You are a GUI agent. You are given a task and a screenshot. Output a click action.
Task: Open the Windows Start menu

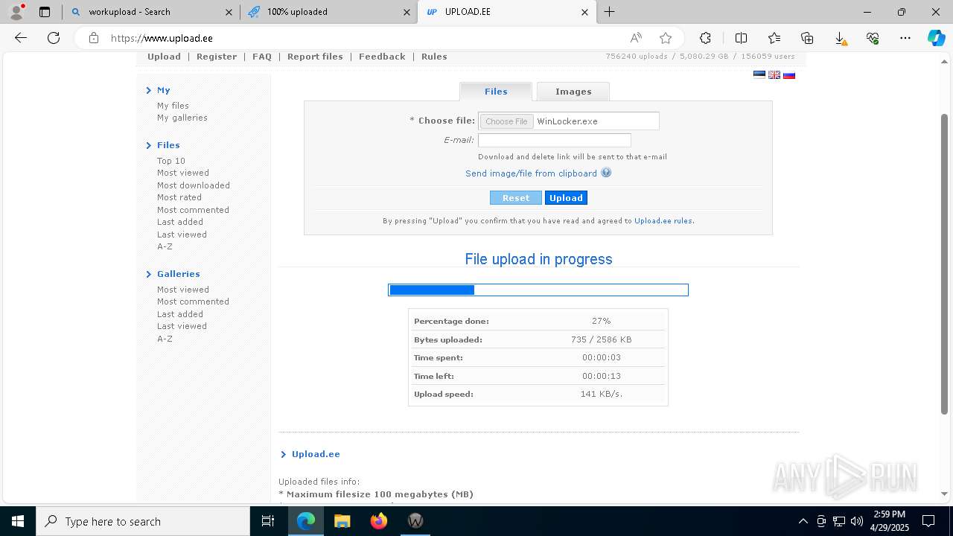(18, 521)
